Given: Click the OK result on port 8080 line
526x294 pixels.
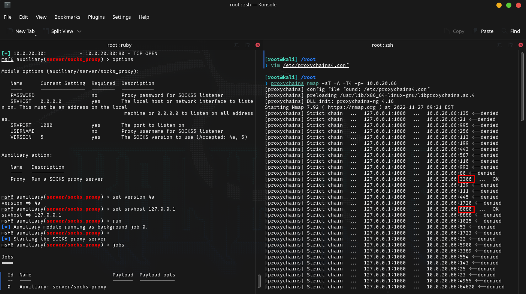Looking at the screenshot, I should click(x=496, y=209).
